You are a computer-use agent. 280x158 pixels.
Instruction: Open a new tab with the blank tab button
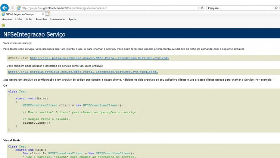[47, 14]
